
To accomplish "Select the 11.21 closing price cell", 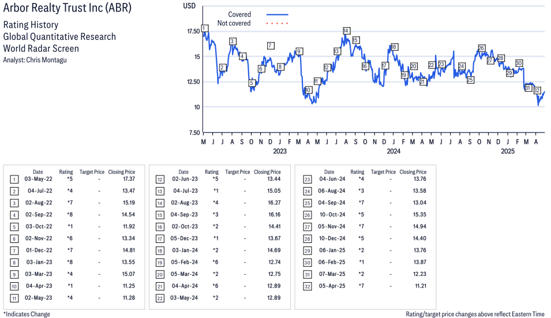I will tap(421, 286).
